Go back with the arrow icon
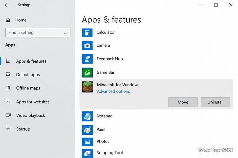 click(x=7, y=5)
